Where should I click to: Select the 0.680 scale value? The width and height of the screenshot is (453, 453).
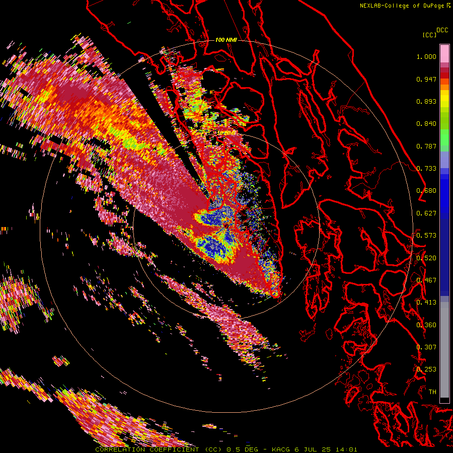pyautogui.click(x=426, y=191)
